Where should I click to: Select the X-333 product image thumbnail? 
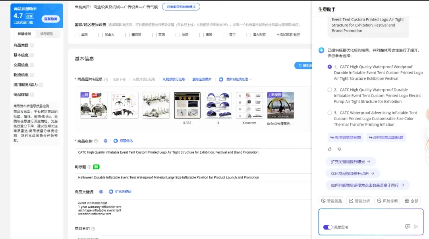pyautogui.click(x=187, y=105)
